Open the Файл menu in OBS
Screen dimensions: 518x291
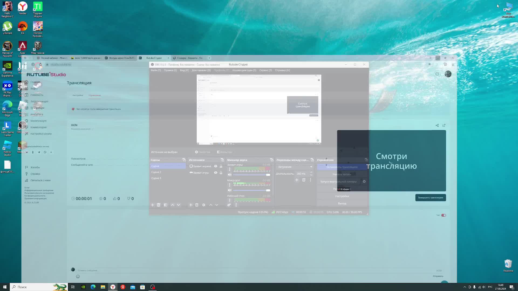156,70
